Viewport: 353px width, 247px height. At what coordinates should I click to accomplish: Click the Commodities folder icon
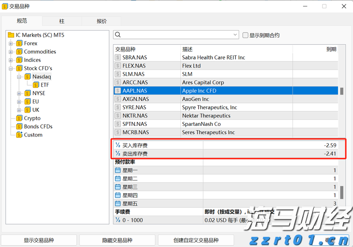[x=19, y=52]
